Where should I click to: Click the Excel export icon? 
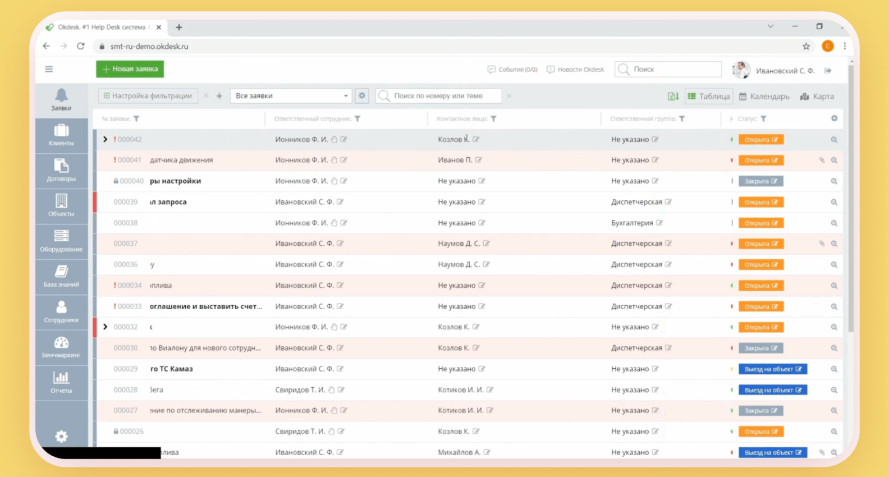click(x=673, y=97)
